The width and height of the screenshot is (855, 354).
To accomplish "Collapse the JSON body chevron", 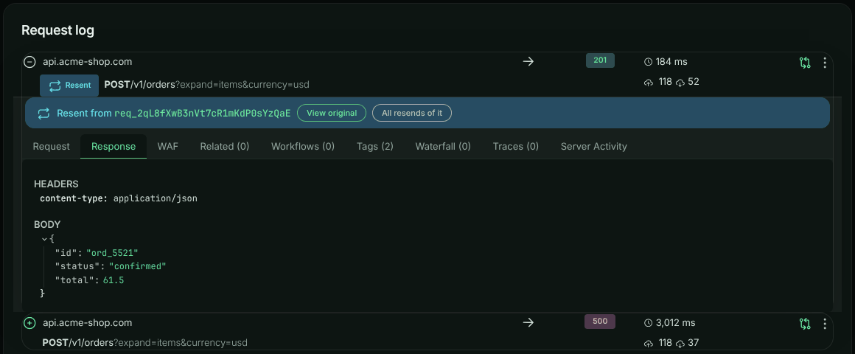I will [x=45, y=239].
